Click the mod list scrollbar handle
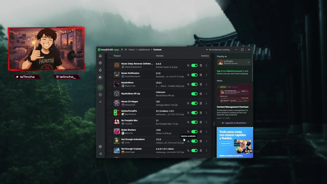Screen dimensions: 327x184 click(x=214, y=124)
